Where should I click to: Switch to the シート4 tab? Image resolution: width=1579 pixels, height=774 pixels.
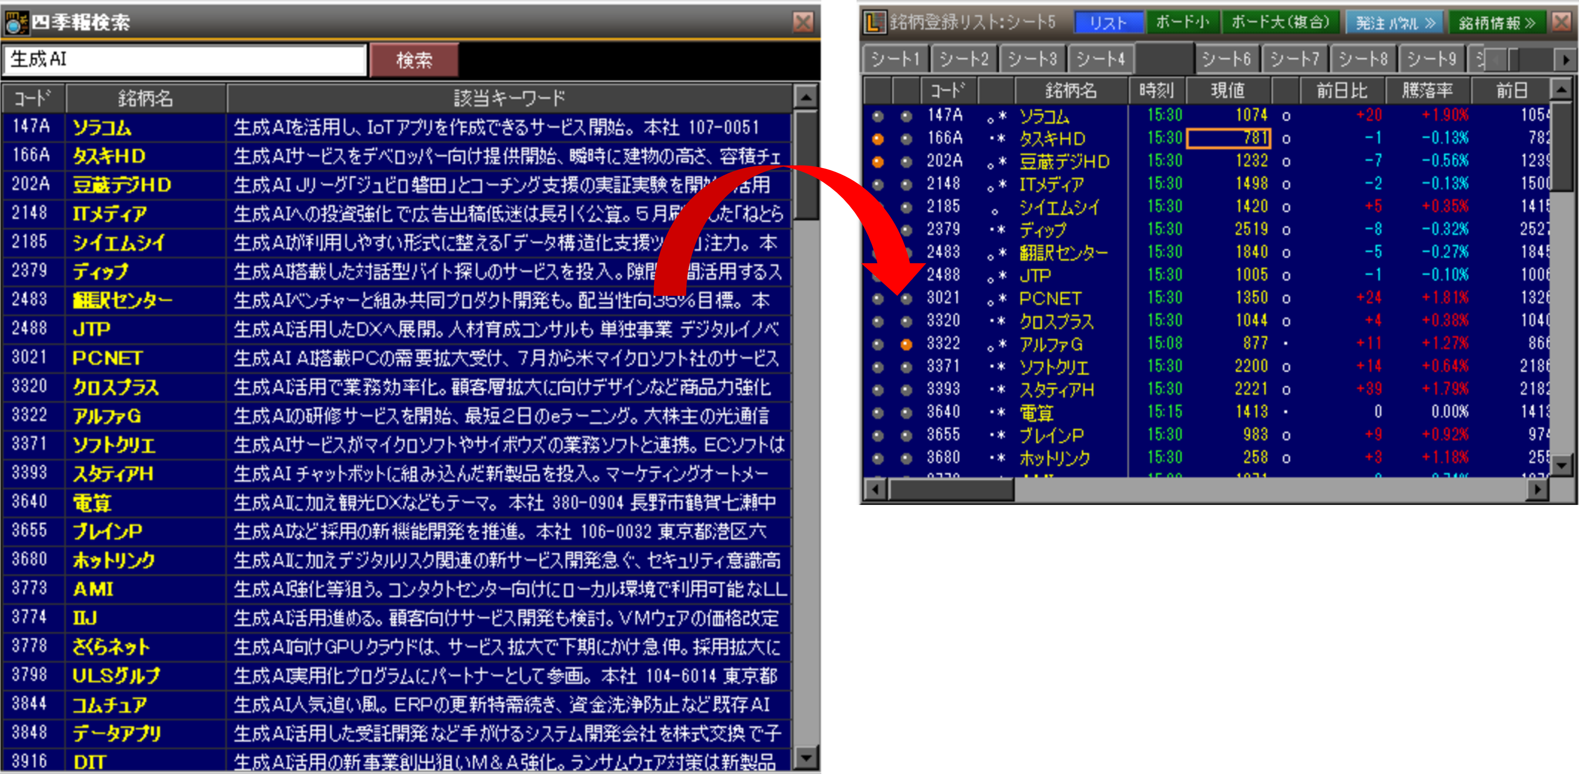(x=1101, y=60)
